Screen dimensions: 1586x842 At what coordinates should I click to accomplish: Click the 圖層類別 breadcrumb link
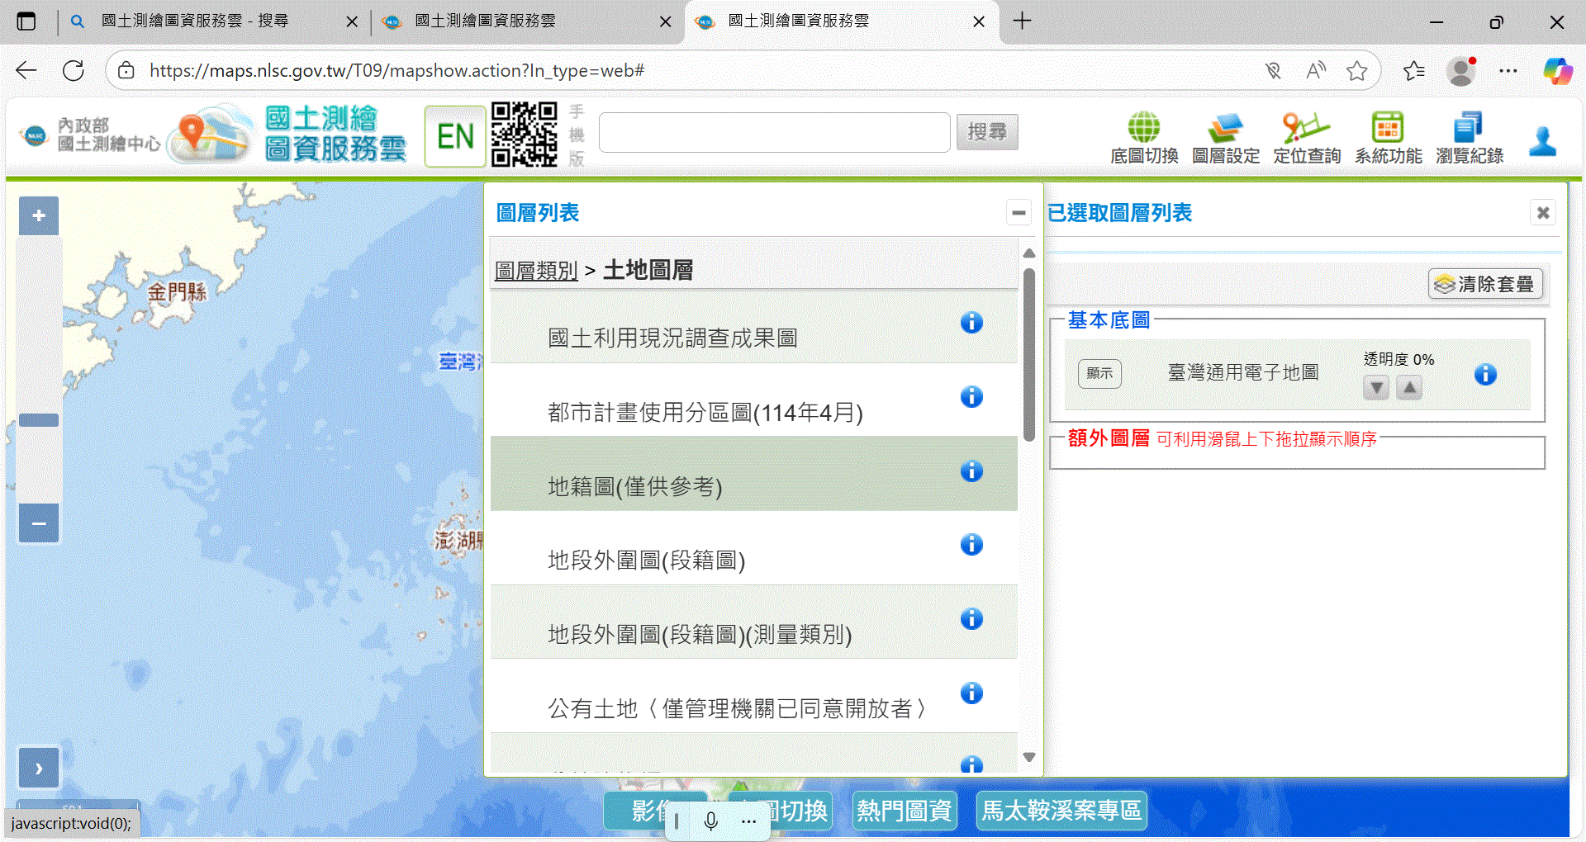[x=536, y=271]
